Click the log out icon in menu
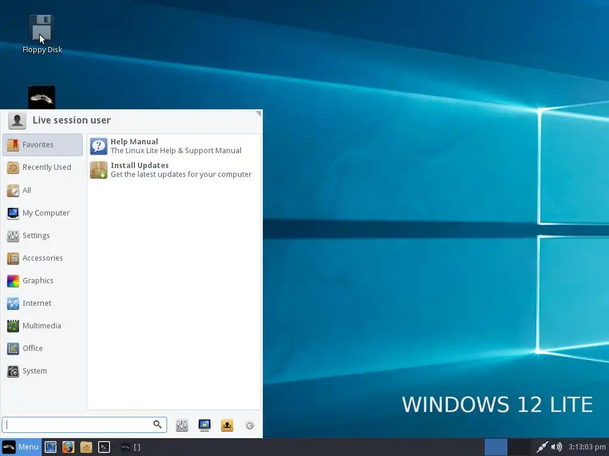 coord(250,425)
